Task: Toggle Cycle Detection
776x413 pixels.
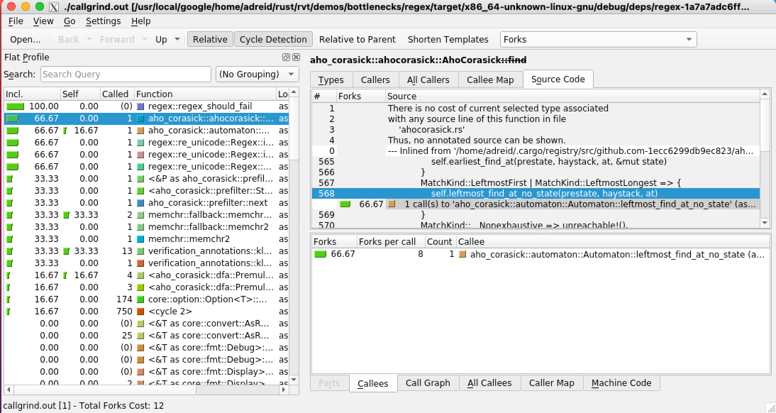Action: click(273, 39)
